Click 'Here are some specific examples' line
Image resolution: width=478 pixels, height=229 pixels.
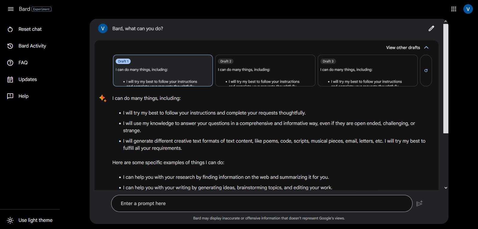click(168, 163)
